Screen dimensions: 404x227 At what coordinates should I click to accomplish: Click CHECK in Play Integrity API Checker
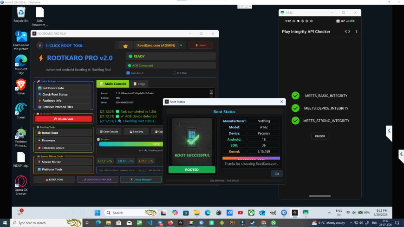(x=320, y=136)
